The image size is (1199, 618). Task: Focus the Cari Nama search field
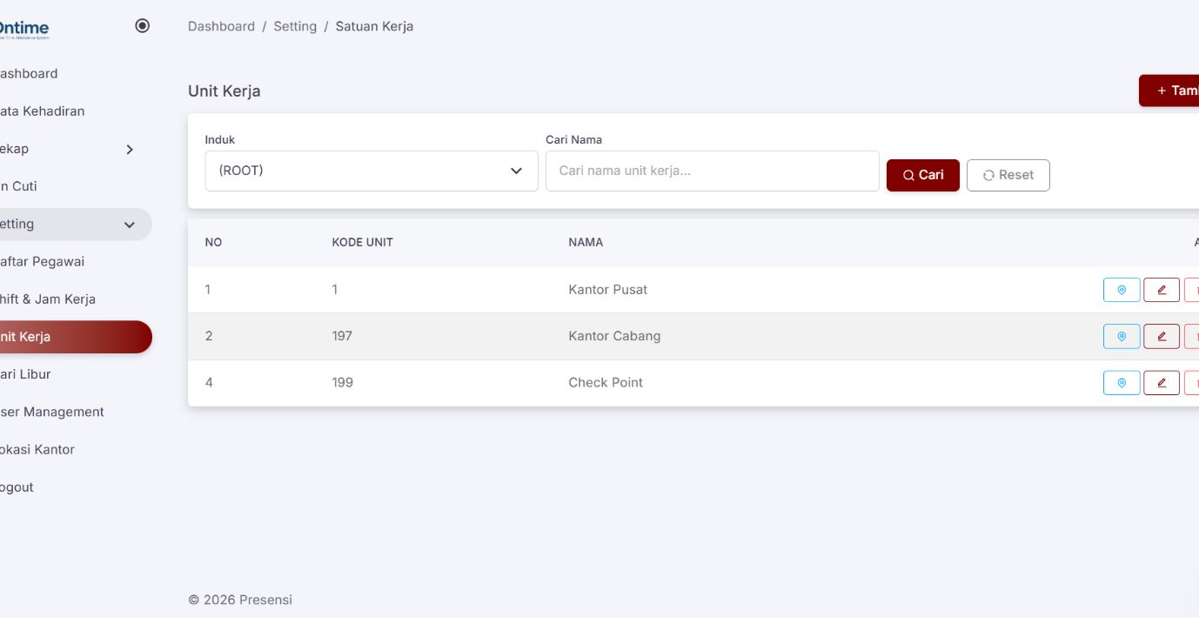pos(712,171)
